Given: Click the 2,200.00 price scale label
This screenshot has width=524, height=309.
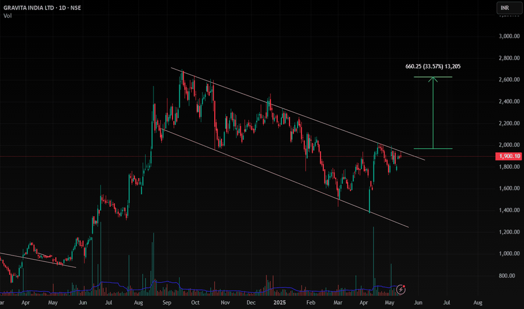Looking at the screenshot, I should (x=509, y=123).
